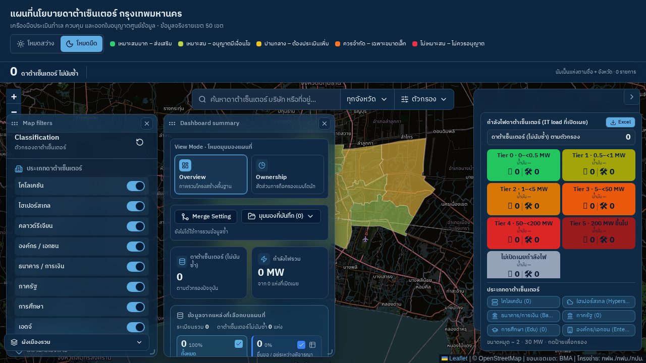Select the green Tier 0 power tile
Image resolution: width=646 pixels, height=363 pixels.
[523, 165]
